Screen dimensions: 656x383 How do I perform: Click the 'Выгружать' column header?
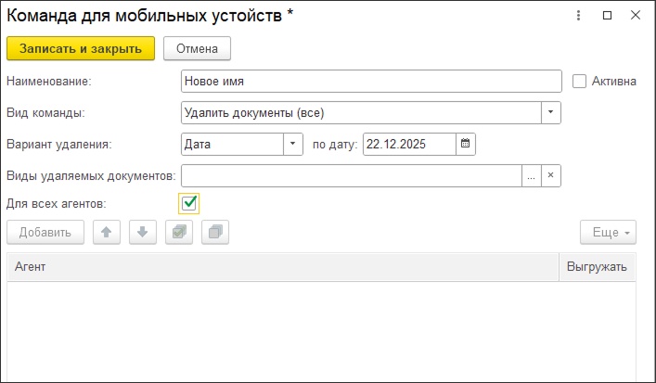click(x=598, y=267)
